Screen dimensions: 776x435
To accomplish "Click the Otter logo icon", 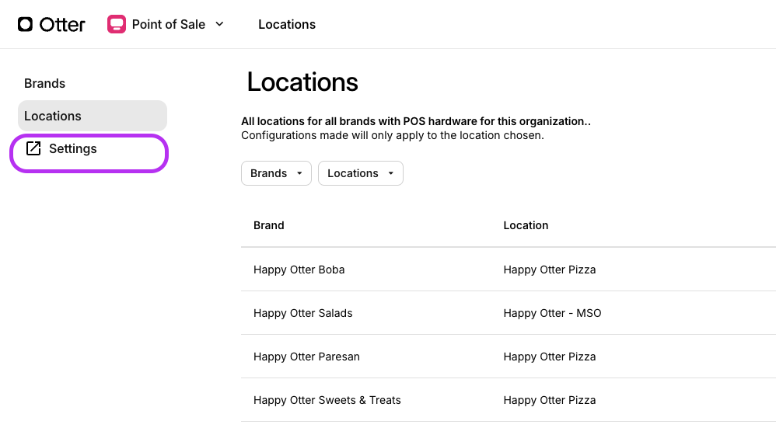I will point(26,24).
